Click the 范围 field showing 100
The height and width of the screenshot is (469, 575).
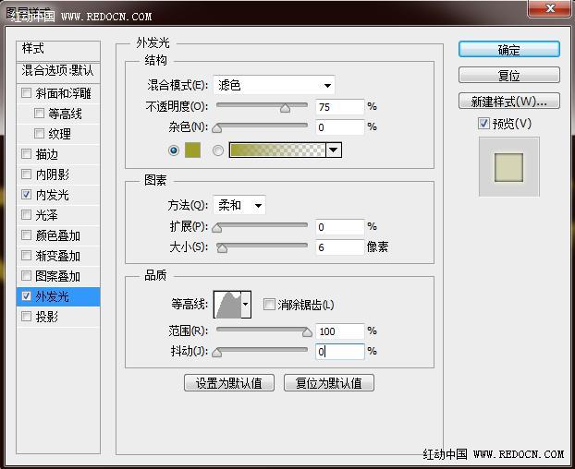[x=340, y=331]
